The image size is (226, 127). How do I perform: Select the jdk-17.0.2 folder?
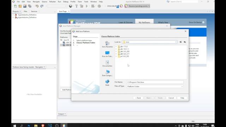tap(124, 47)
